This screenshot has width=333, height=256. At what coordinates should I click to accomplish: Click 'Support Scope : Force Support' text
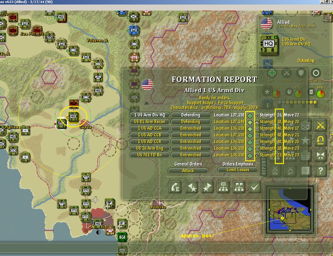[215, 103]
